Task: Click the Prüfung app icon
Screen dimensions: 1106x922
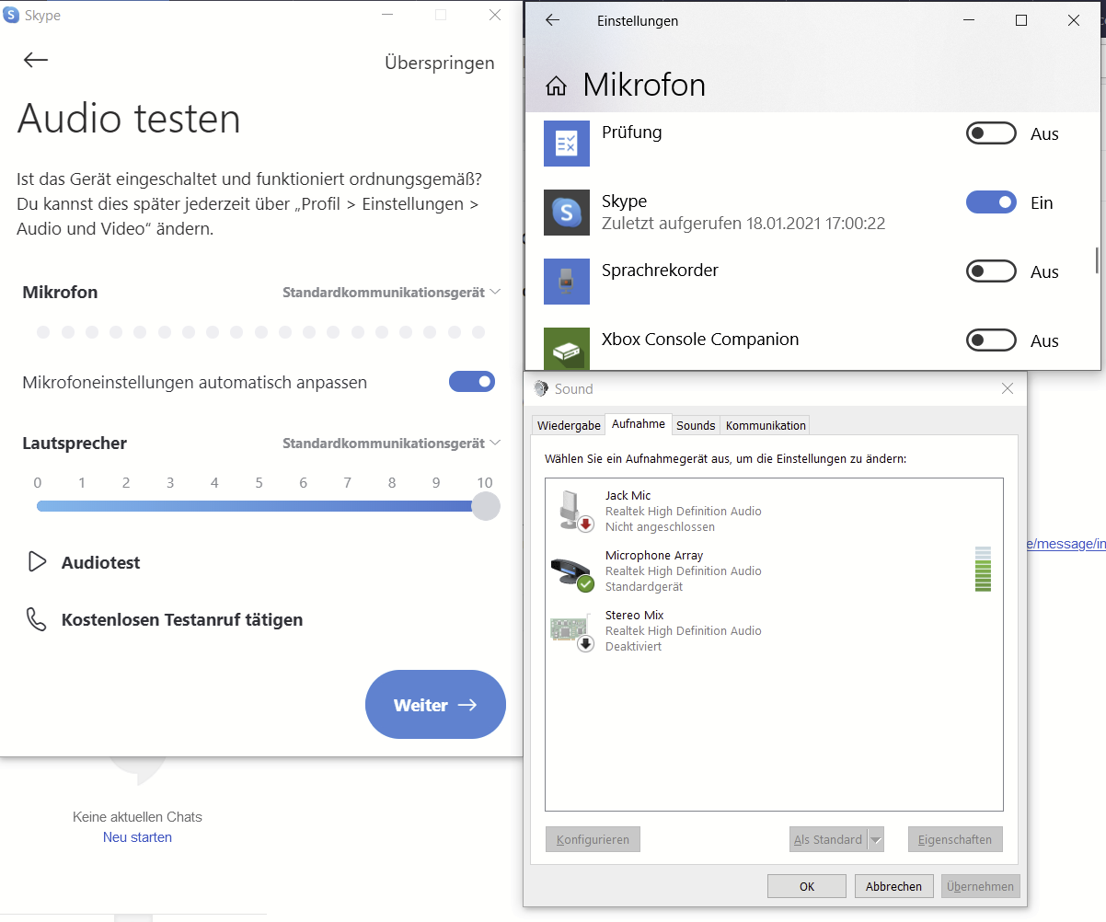Action: [x=567, y=143]
